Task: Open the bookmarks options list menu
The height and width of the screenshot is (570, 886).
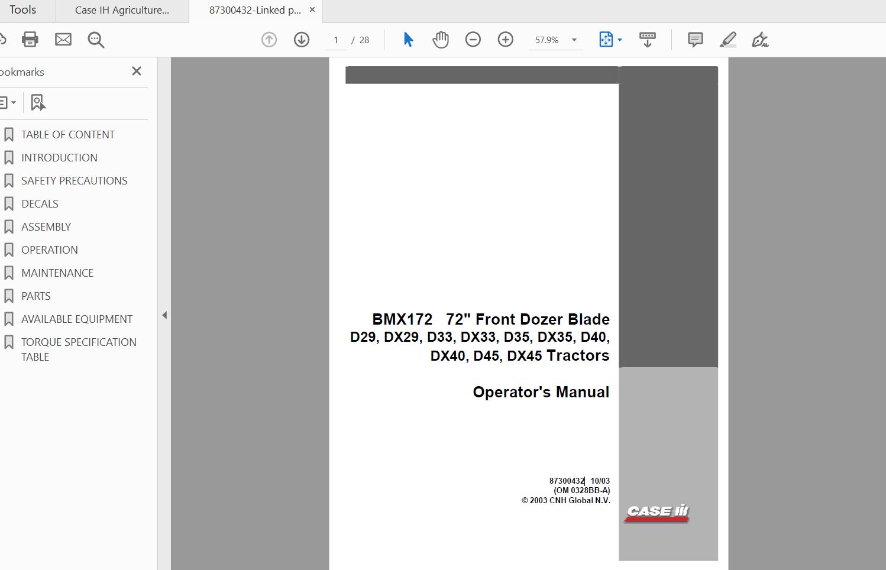Action: 8,103
